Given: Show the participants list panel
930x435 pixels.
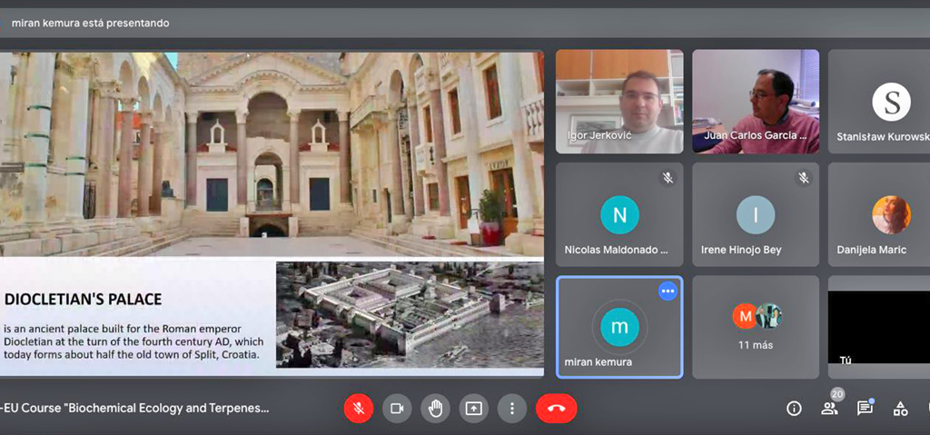Looking at the screenshot, I should [829, 409].
